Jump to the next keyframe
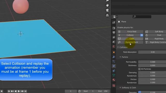The height and width of the screenshot is (93, 166). point(22,91)
